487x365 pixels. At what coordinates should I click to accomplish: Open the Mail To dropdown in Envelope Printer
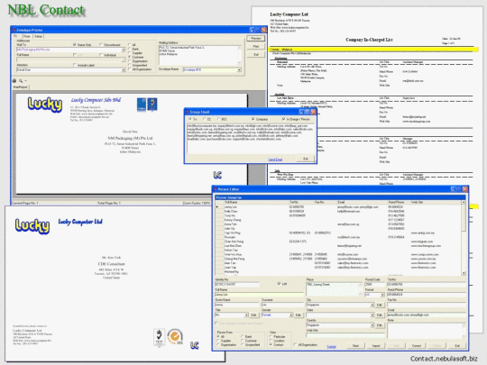(123, 50)
